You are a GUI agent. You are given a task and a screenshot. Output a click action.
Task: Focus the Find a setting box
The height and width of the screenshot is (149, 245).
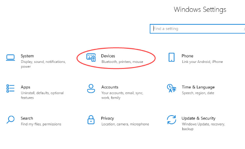(x=197, y=29)
